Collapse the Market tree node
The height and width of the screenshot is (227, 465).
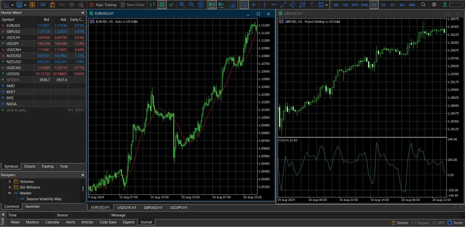point(9,193)
